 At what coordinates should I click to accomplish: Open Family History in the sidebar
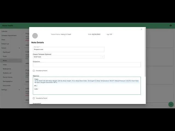[8, 77]
